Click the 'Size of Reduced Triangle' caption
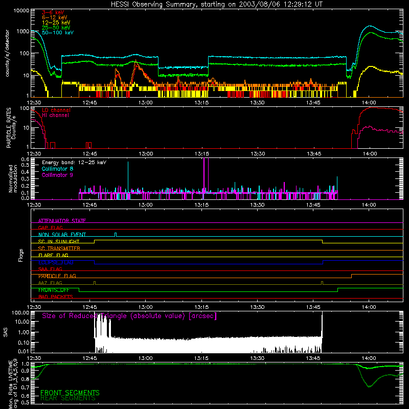This screenshot has width=409, height=409. [x=129, y=316]
